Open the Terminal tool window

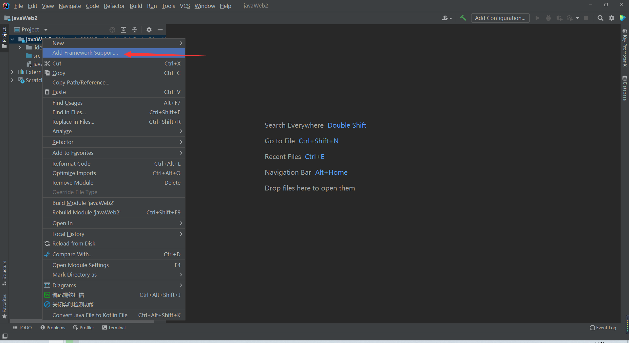(114, 328)
